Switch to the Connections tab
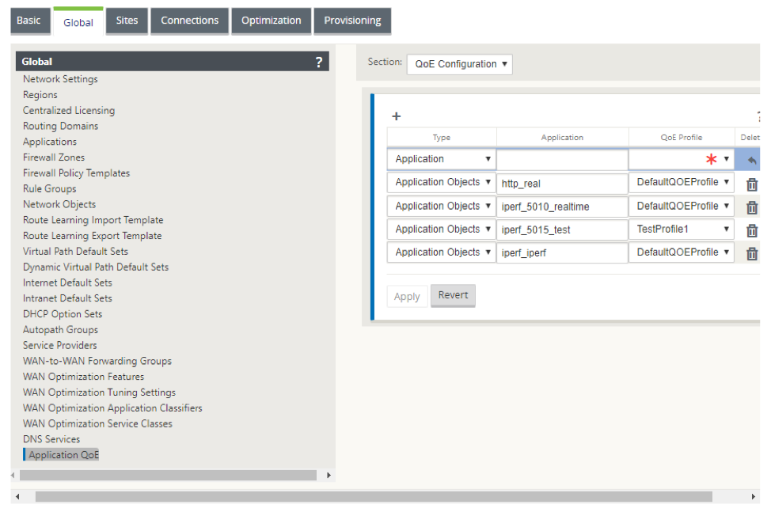This screenshot has width=771, height=512. tap(189, 21)
